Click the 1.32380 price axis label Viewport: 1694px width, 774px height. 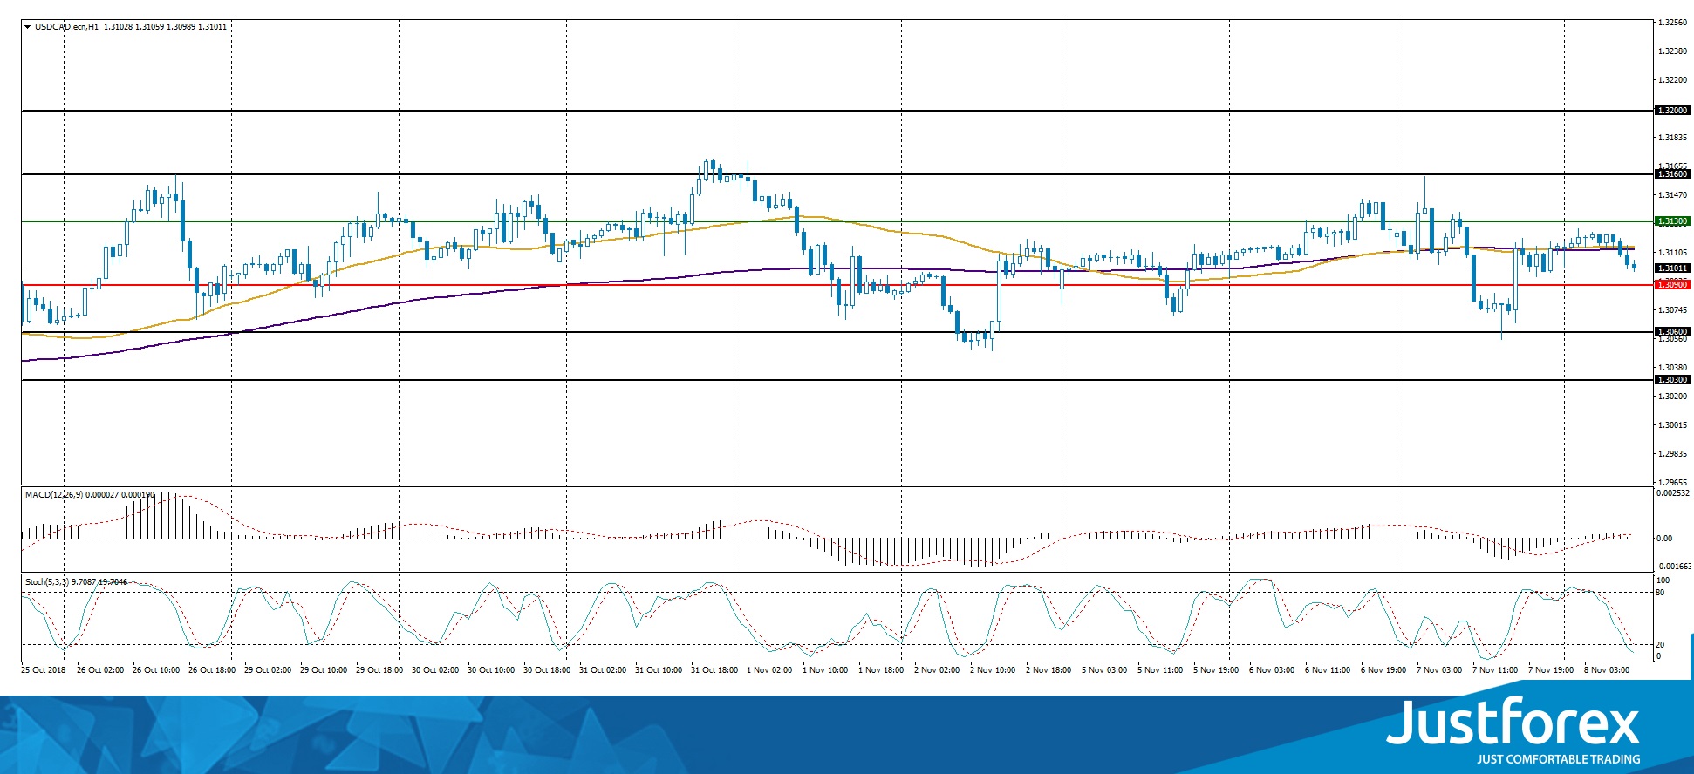(x=1672, y=51)
